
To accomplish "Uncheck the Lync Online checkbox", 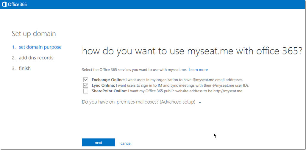I will coord(85,86).
